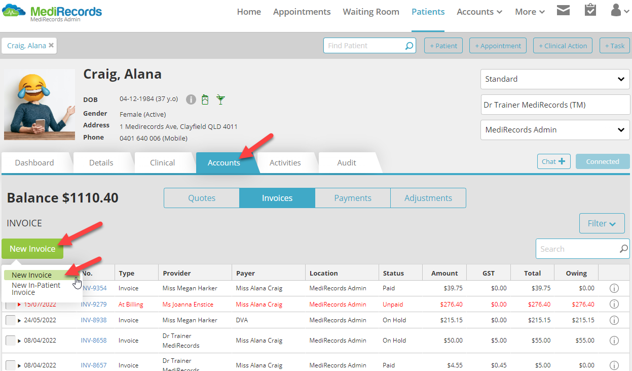
Task: Click the green New Invoice button
Action: 32,249
